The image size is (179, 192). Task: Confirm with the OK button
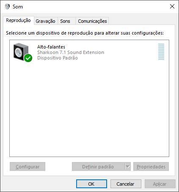click(x=91, y=184)
